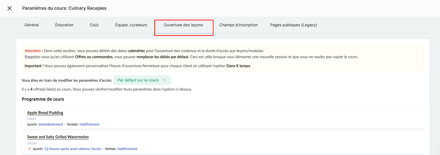The height and width of the screenshot is (155, 440).
Task: Click the red x icon beside Watermelon's opening rule
Action: point(29,149)
